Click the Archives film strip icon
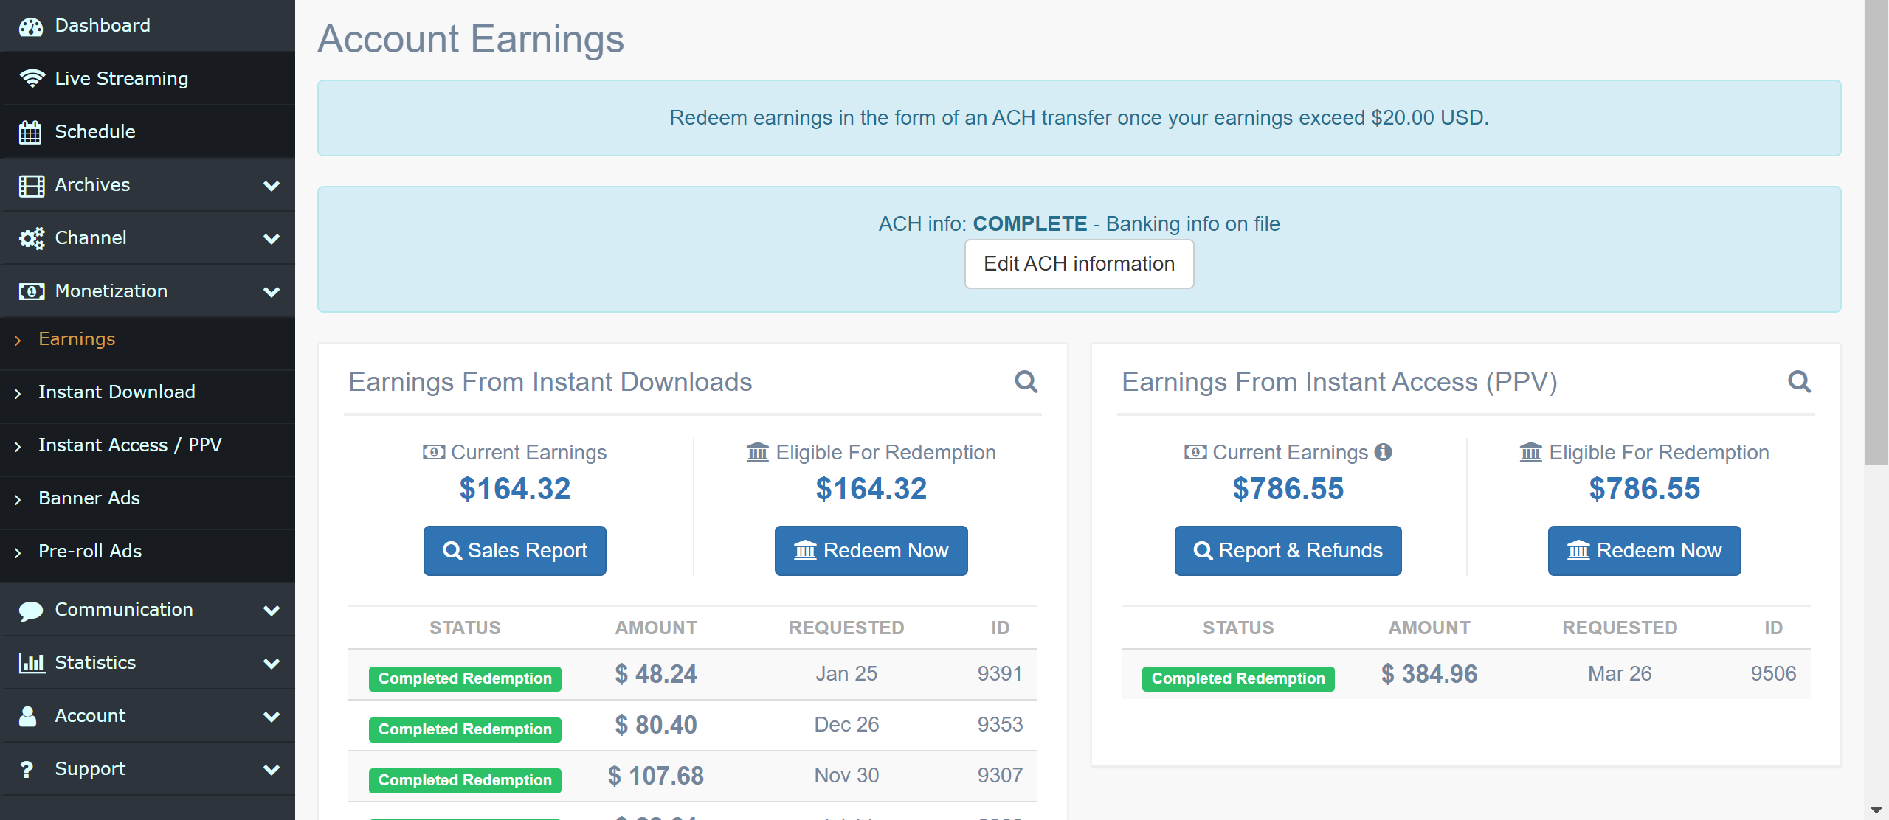 (31, 185)
